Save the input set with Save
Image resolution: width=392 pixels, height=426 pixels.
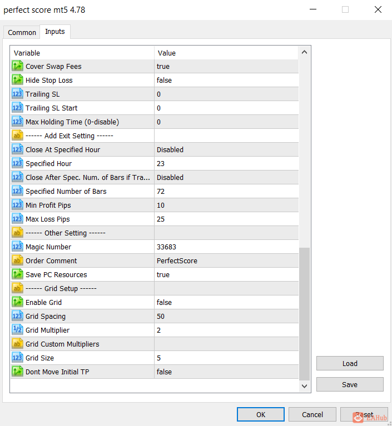350,384
